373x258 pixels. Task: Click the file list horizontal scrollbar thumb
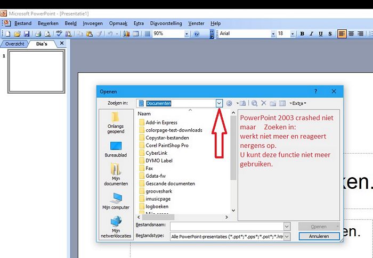point(158,217)
